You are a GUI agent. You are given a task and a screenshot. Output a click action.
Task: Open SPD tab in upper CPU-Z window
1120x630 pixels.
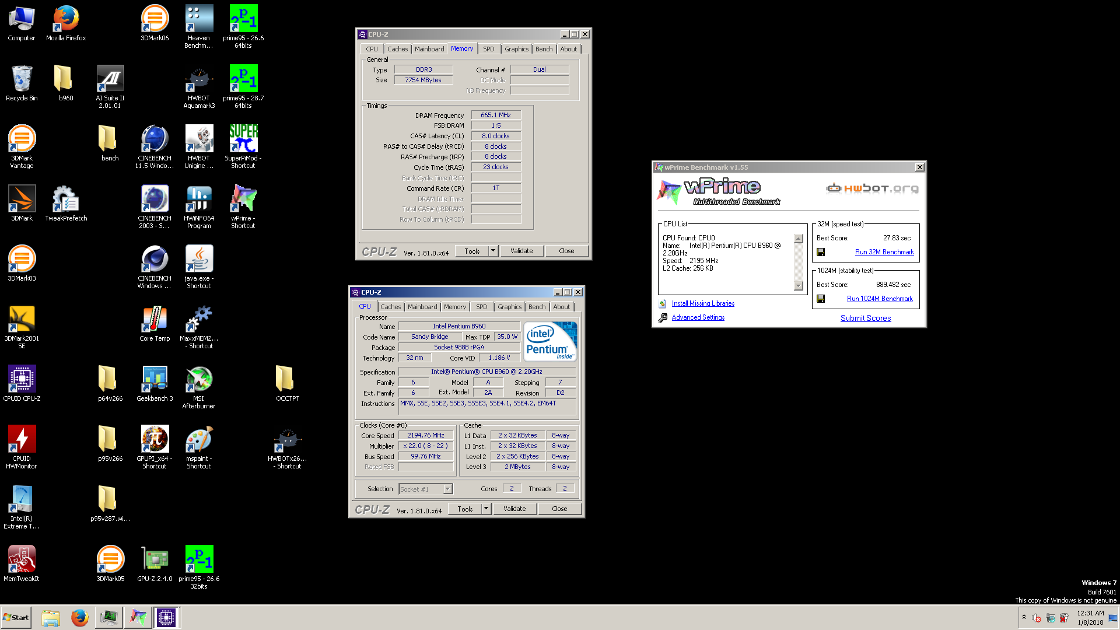point(489,49)
